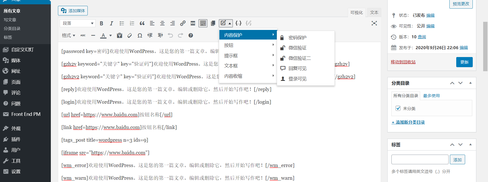Toggle the shortcode edit dropdown button
488x182 pixels.
[x=226, y=23]
